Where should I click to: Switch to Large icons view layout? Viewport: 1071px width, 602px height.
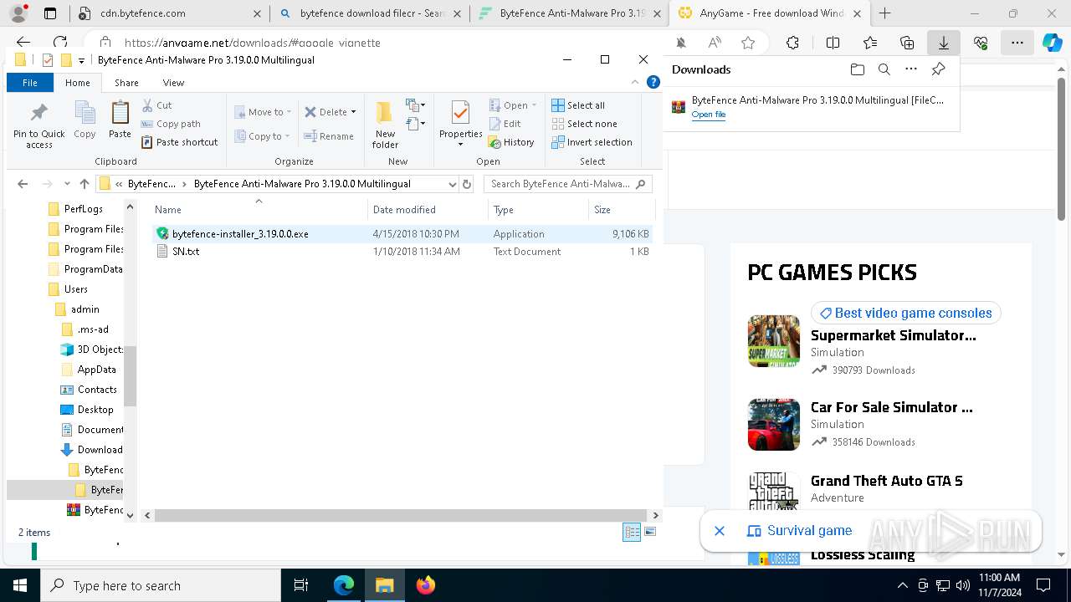click(650, 532)
